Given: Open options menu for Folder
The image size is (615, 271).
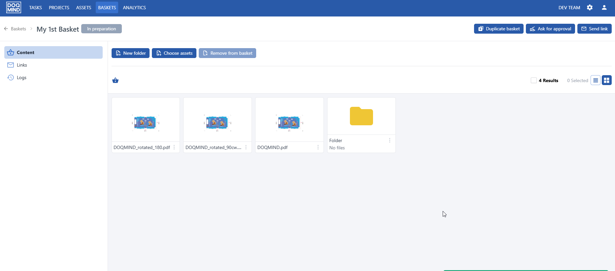Looking at the screenshot, I should coord(390,140).
